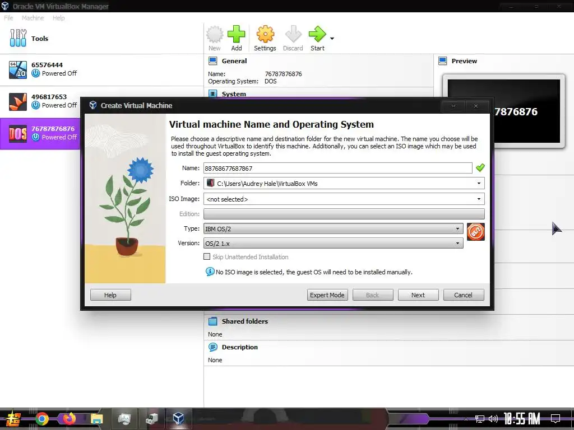Click the VirtualBox Manager title bar icon
This screenshot has width=574, height=430.
pos(4,6)
